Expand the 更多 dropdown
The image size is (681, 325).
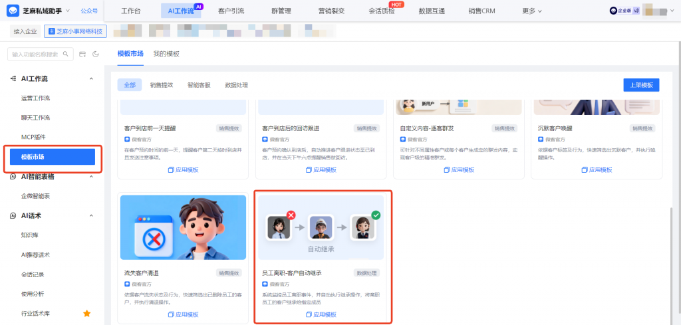[532, 11]
